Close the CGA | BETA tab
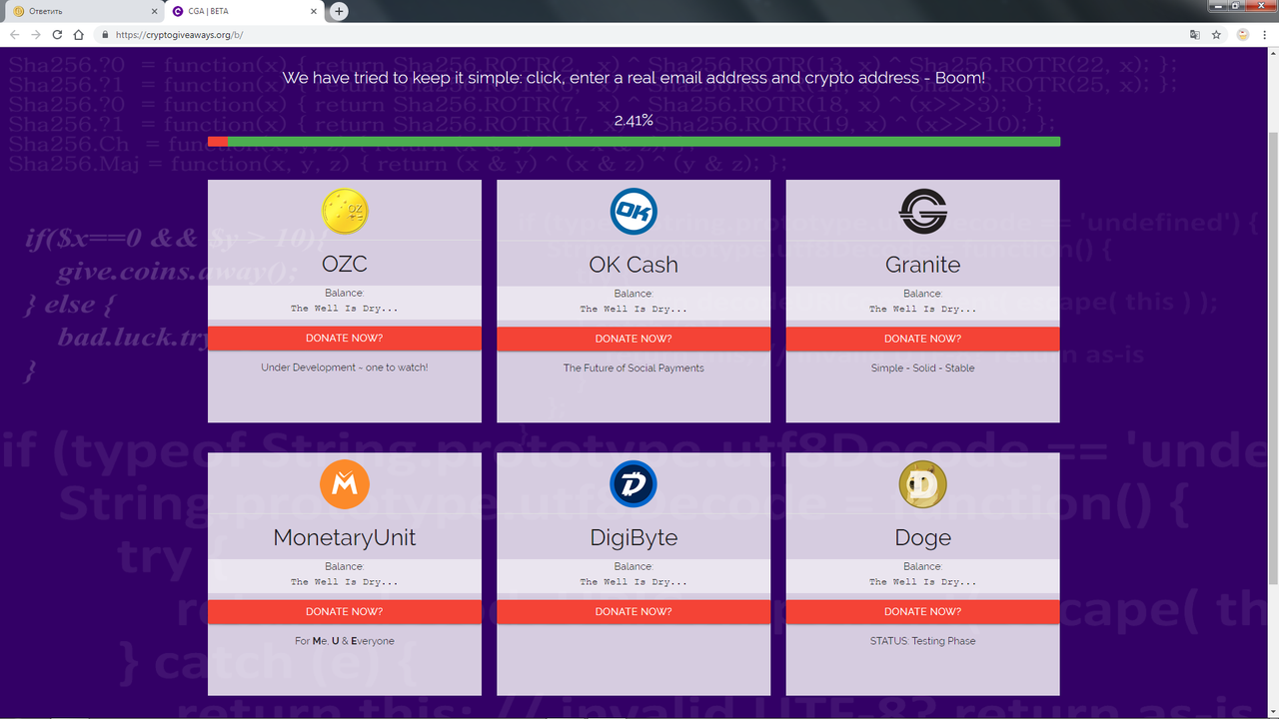The width and height of the screenshot is (1279, 719). [313, 11]
